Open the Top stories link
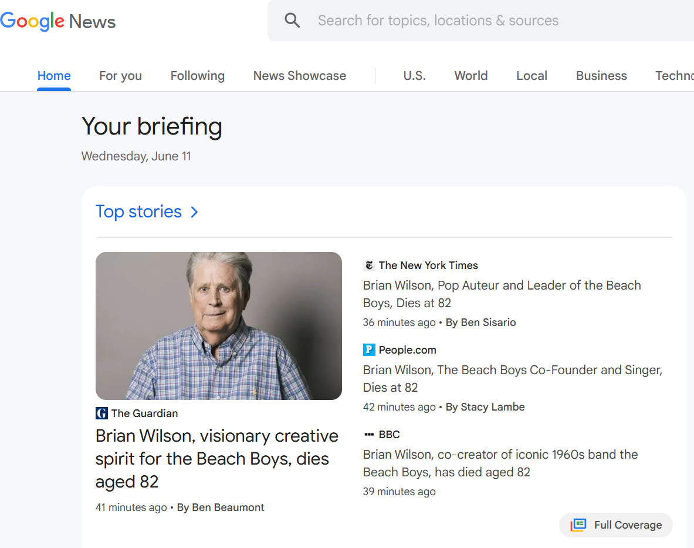Screen dimensions: 694x548 (138, 212)
